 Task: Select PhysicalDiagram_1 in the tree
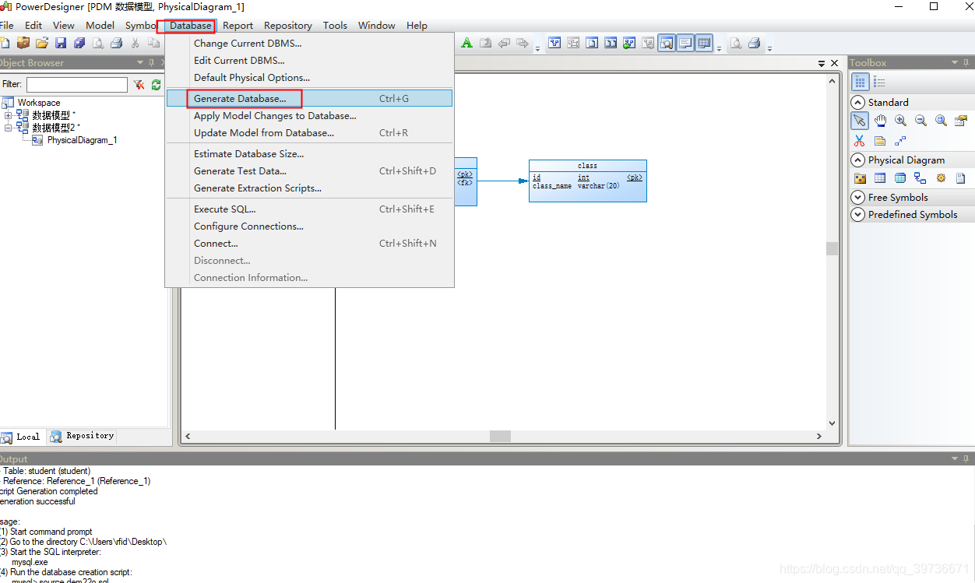point(82,141)
